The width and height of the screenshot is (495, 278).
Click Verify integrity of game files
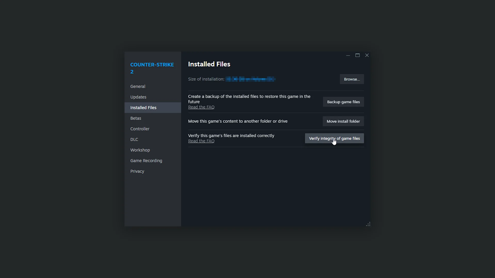pyautogui.click(x=334, y=138)
